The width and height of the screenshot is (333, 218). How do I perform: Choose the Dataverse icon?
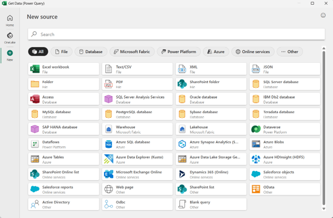256,129
